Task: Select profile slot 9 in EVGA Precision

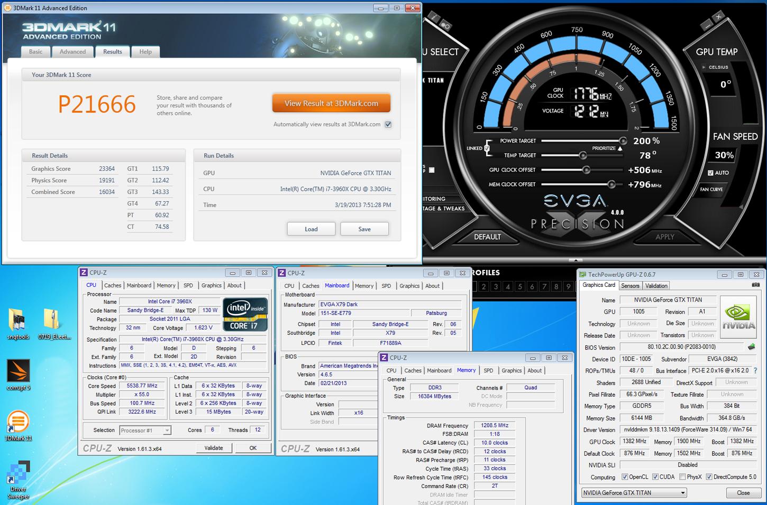Action: [x=569, y=286]
